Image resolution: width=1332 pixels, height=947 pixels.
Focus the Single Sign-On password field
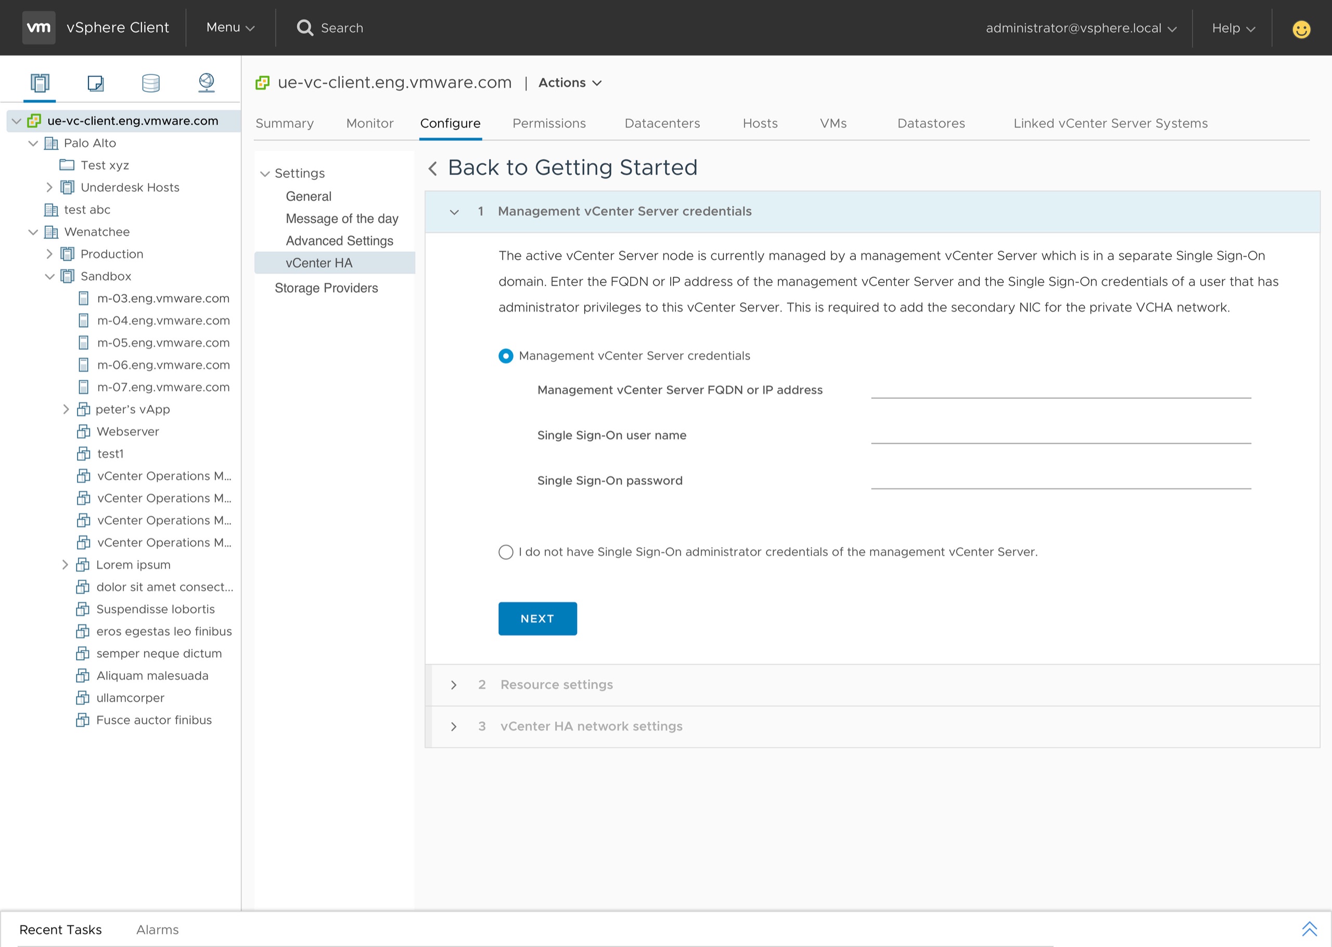pyautogui.click(x=1061, y=480)
